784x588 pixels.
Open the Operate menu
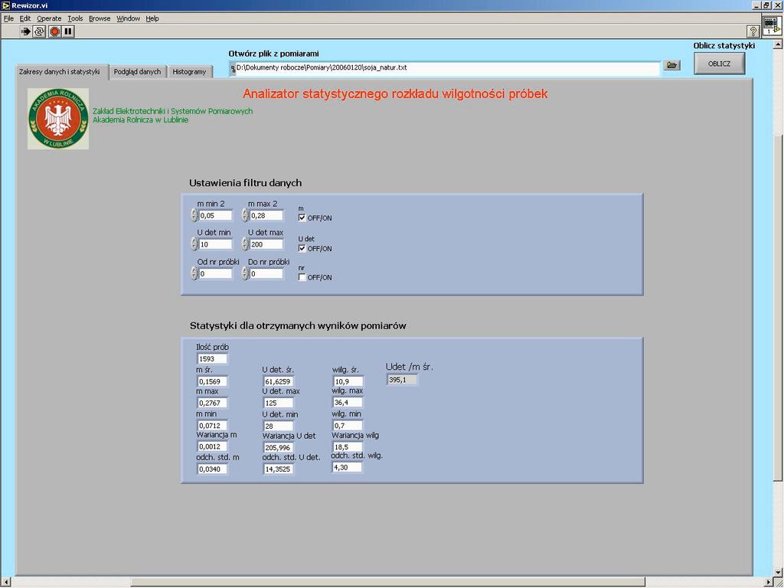pos(49,18)
